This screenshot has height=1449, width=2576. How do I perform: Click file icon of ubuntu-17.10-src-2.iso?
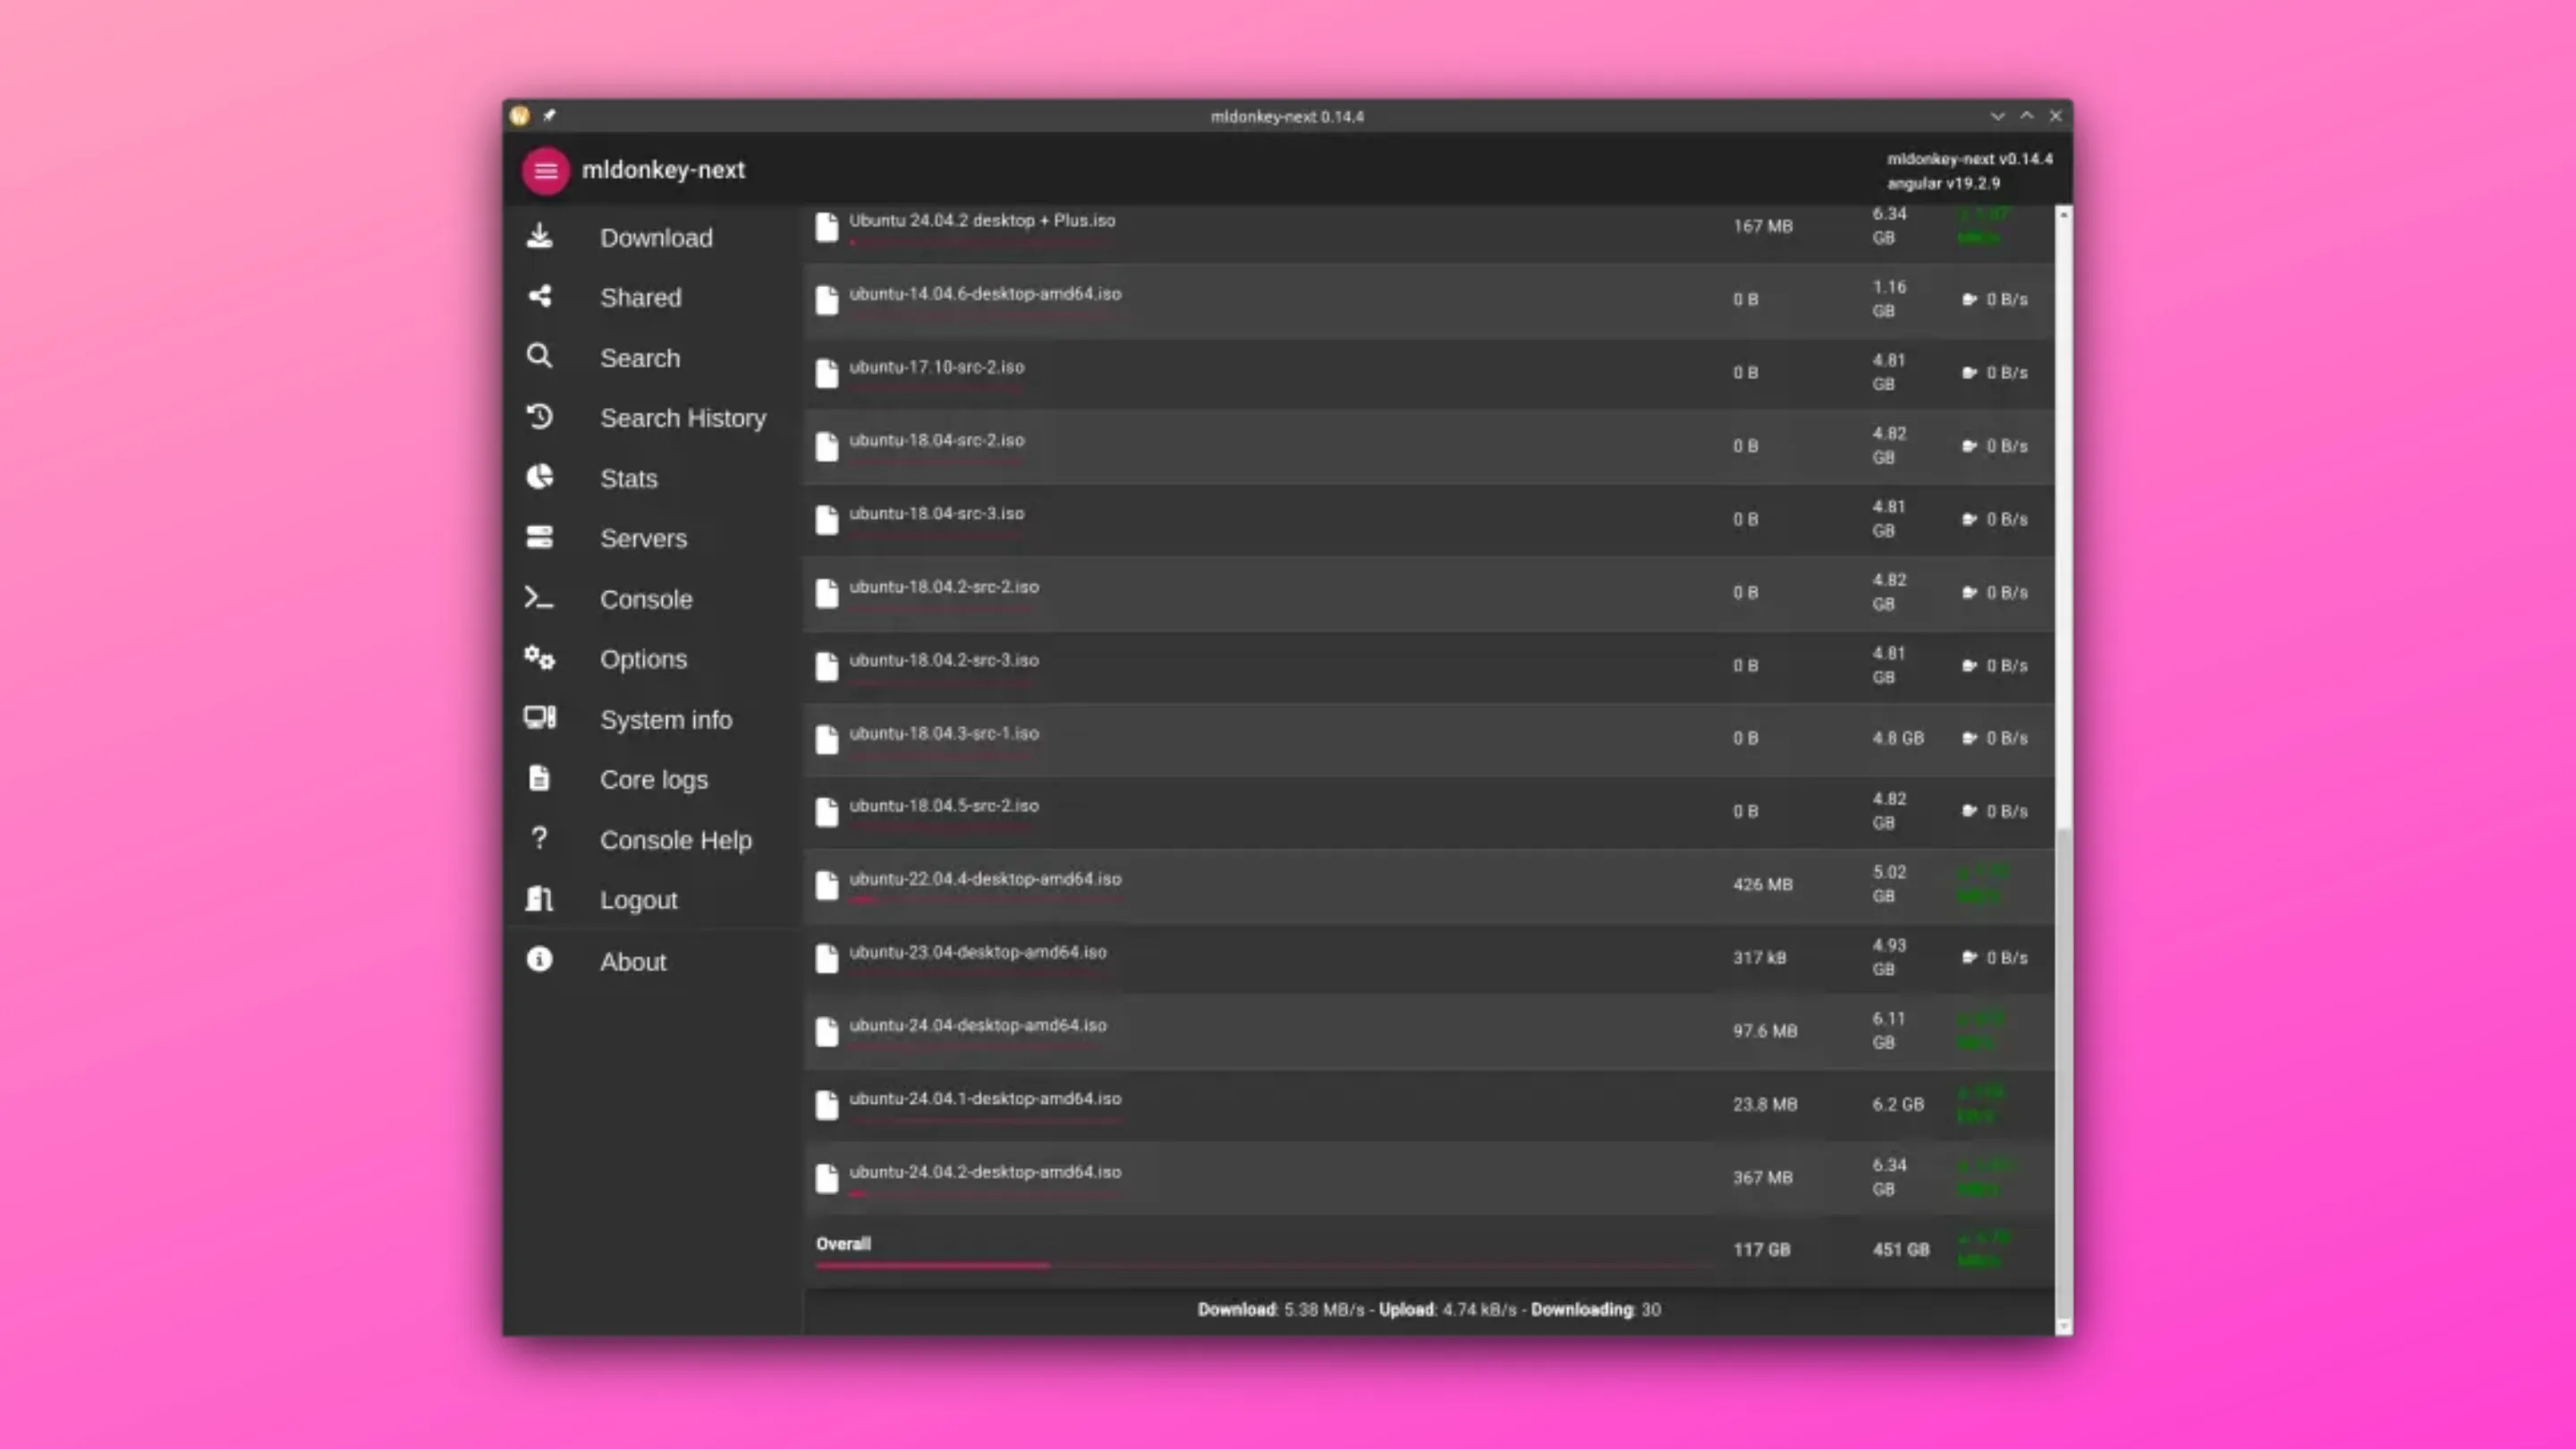826,373
